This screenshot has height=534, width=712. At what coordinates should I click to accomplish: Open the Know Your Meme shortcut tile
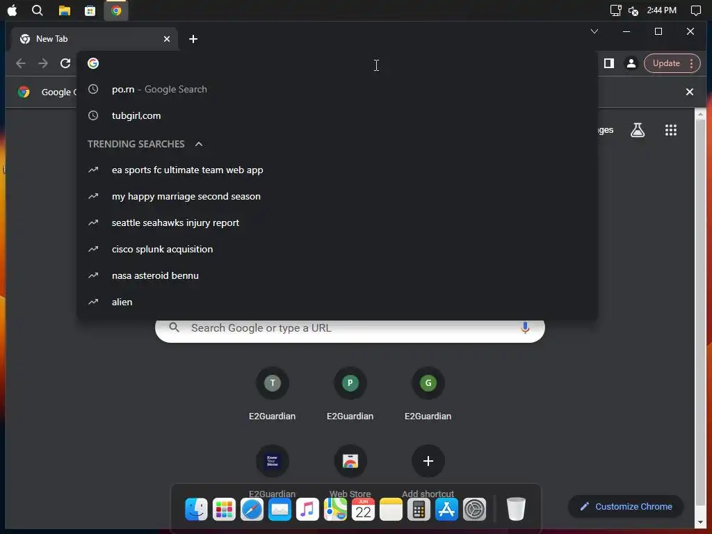(x=273, y=462)
